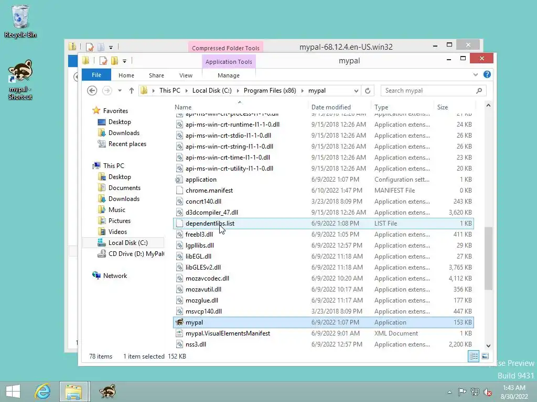537x402 pixels.
Task: Open the Windows Start button
Action: 13,392
